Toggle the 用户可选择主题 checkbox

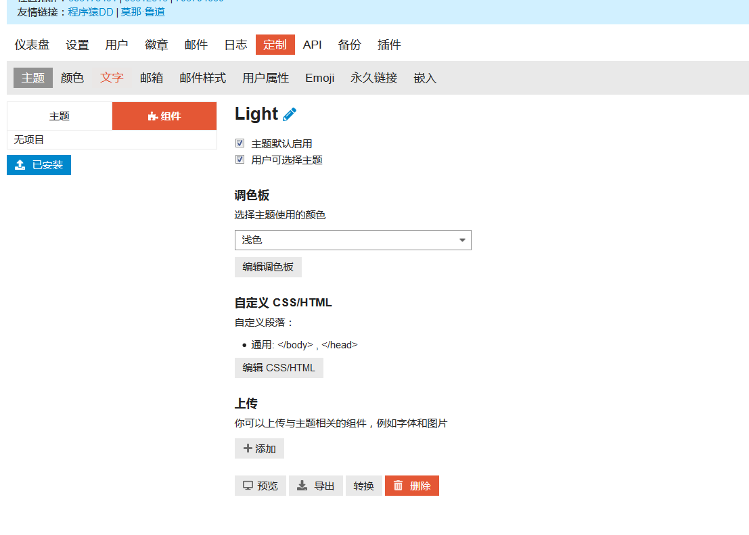(240, 159)
